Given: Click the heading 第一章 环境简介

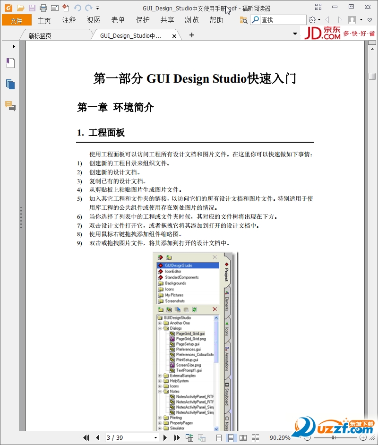Looking at the screenshot, I should (x=115, y=107).
